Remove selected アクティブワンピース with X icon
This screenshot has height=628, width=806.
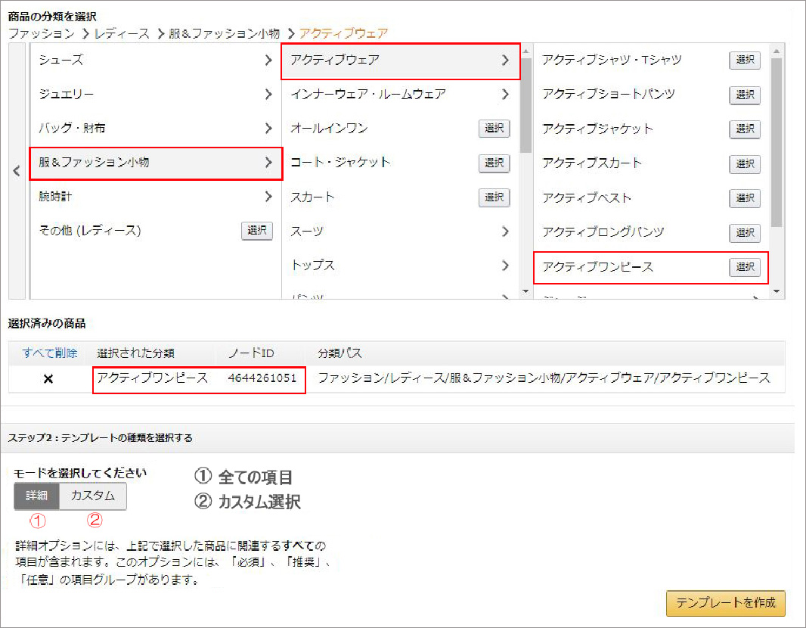[48, 378]
